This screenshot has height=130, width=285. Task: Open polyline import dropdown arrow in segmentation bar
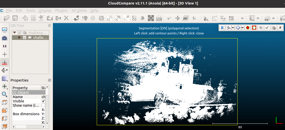pos(233,28)
